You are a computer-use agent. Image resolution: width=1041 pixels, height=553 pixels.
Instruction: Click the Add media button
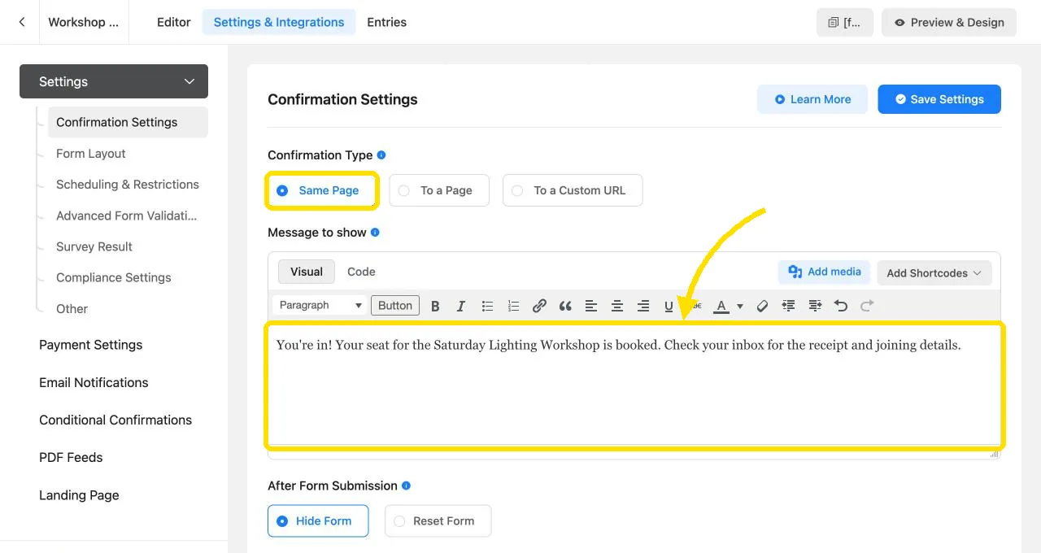coord(825,272)
